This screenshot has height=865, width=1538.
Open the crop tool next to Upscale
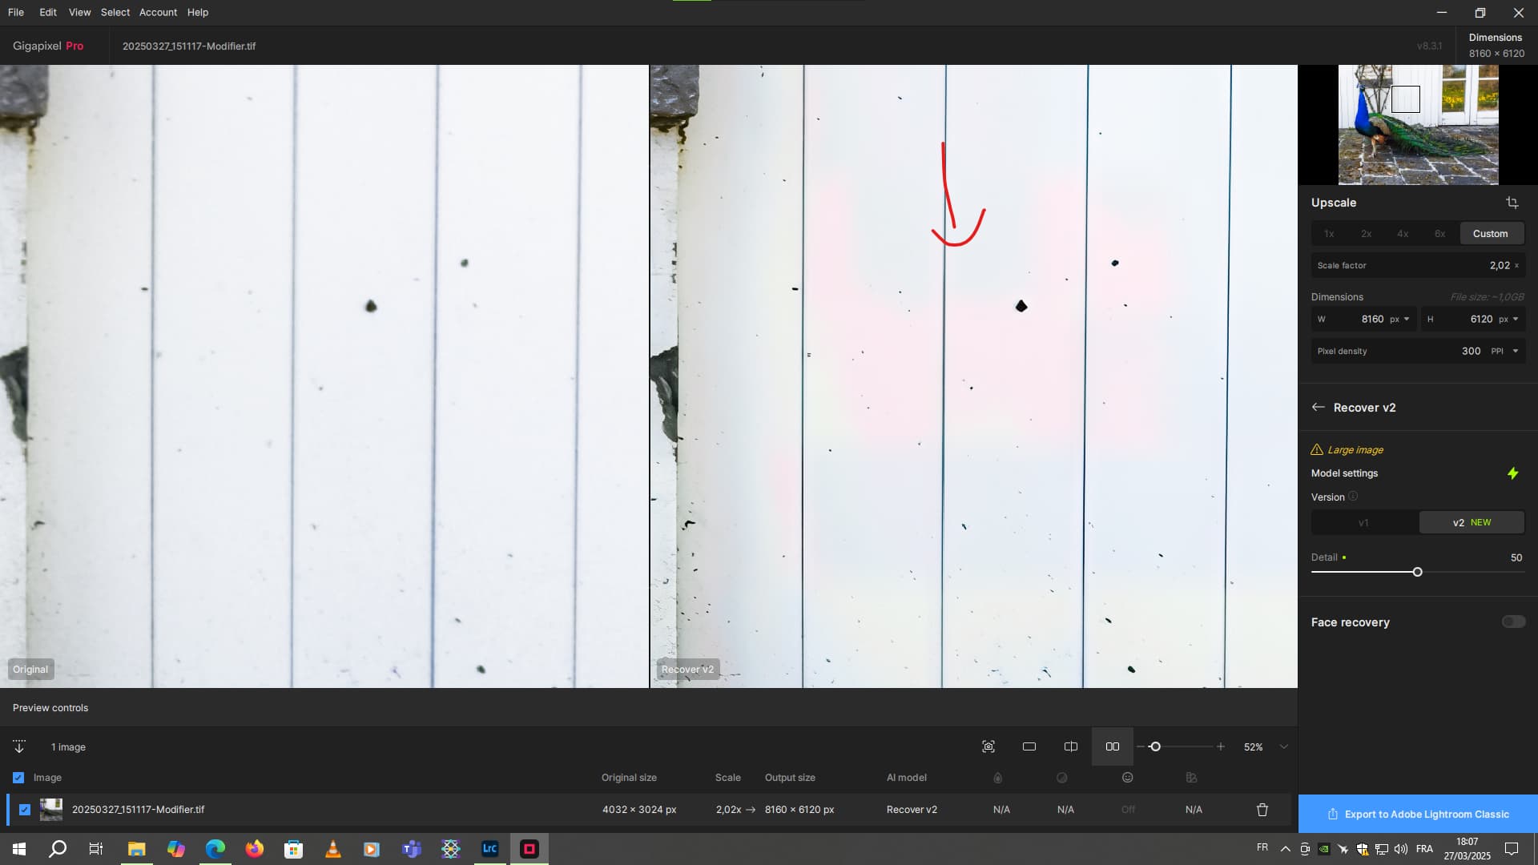point(1512,203)
